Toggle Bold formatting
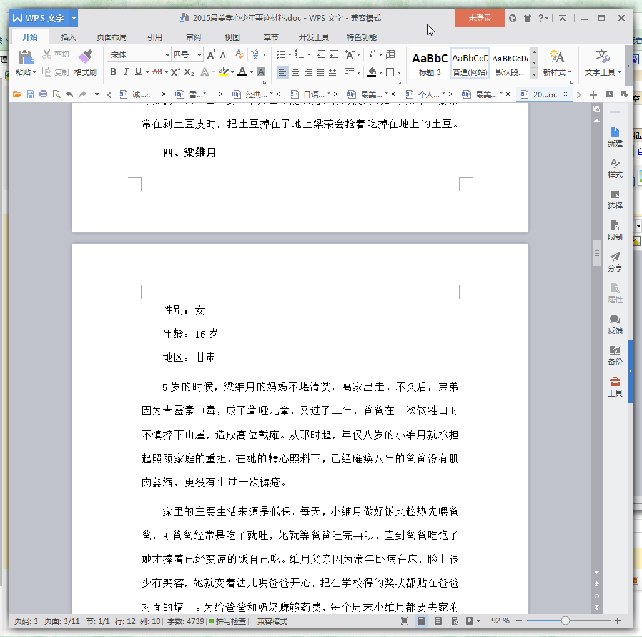Screen dimensions: 642x637 point(113,72)
